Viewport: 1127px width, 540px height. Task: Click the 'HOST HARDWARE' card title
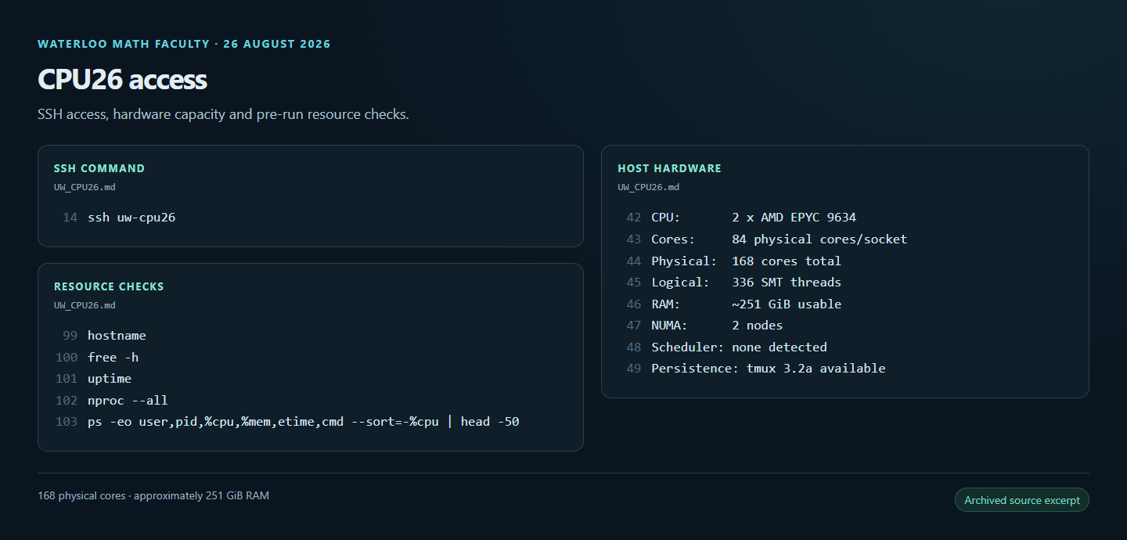[x=669, y=168]
